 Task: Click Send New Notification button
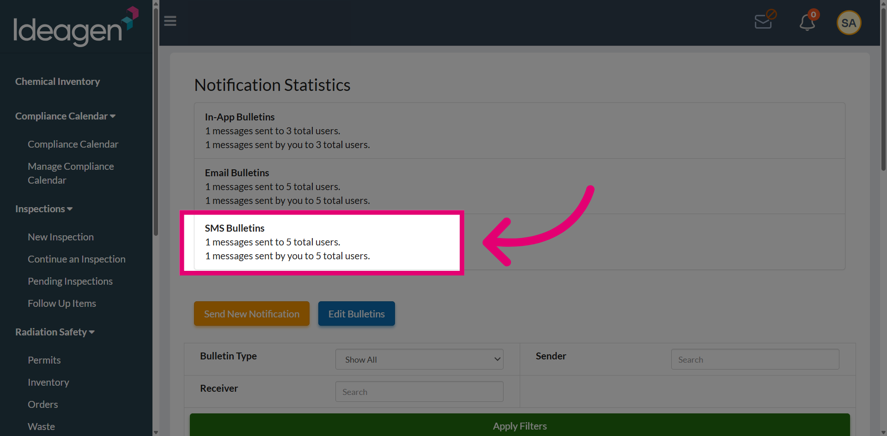click(x=252, y=314)
